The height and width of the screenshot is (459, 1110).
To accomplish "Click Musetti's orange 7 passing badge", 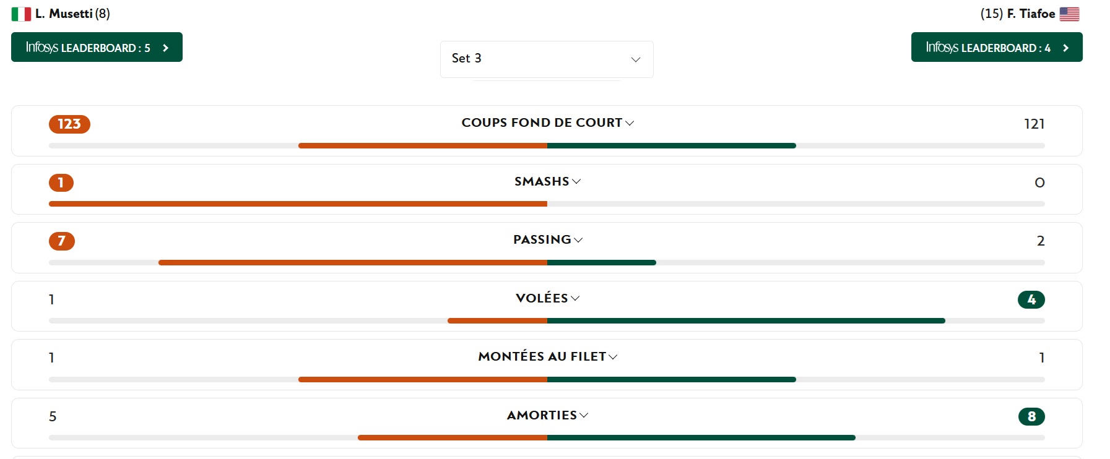I will [x=62, y=241].
